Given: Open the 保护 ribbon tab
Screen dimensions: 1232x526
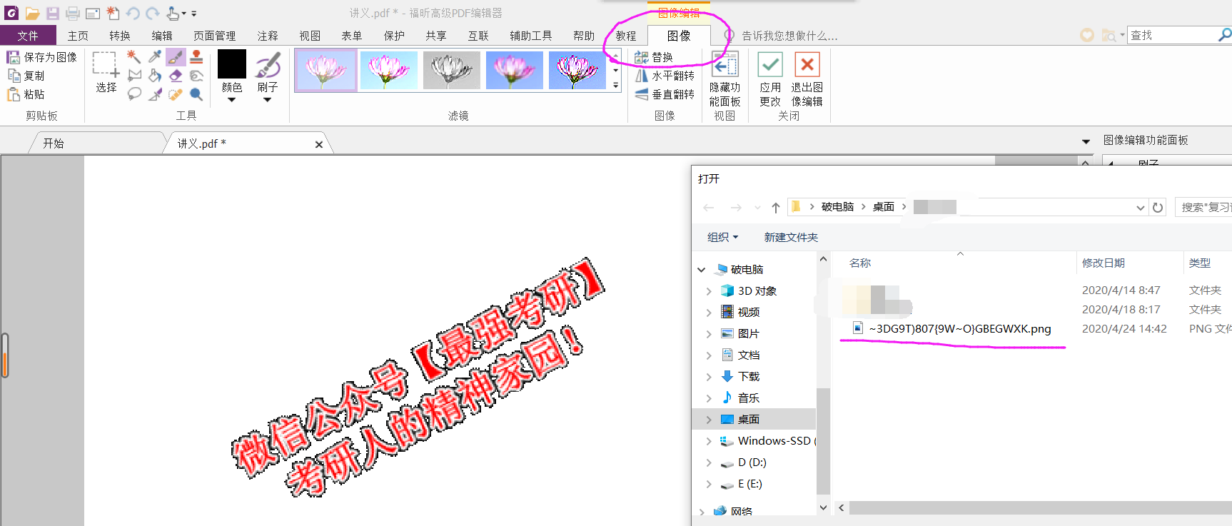Looking at the screenshot, I should [x=394, y=36].
